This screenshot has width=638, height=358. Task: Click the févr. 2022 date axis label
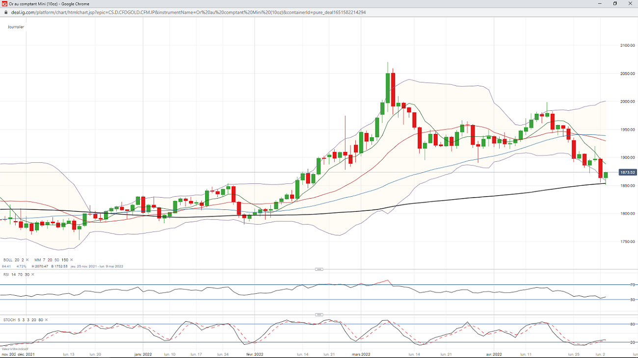tap(255, 354)
